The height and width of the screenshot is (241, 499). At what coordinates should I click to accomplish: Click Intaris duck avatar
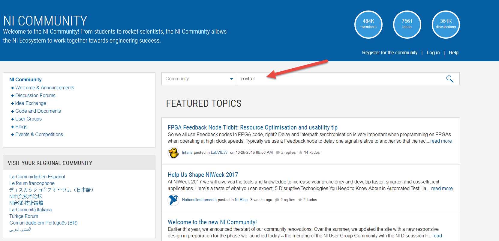click(x=173, y=153)
